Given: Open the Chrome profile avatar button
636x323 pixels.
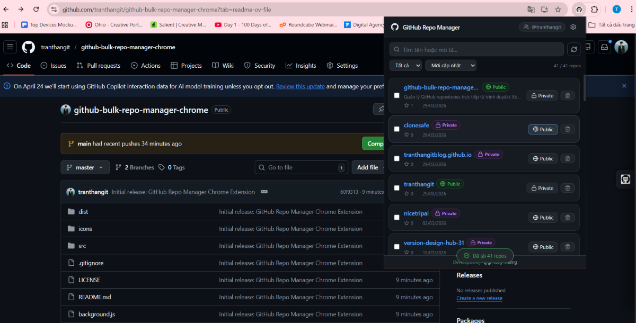Looking at the screenshot, I should pyautogui.click(x=616, y=10).
